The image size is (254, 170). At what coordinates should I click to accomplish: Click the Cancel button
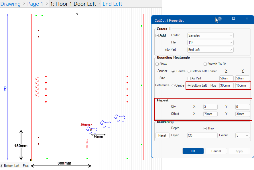[x=216, y=151]
